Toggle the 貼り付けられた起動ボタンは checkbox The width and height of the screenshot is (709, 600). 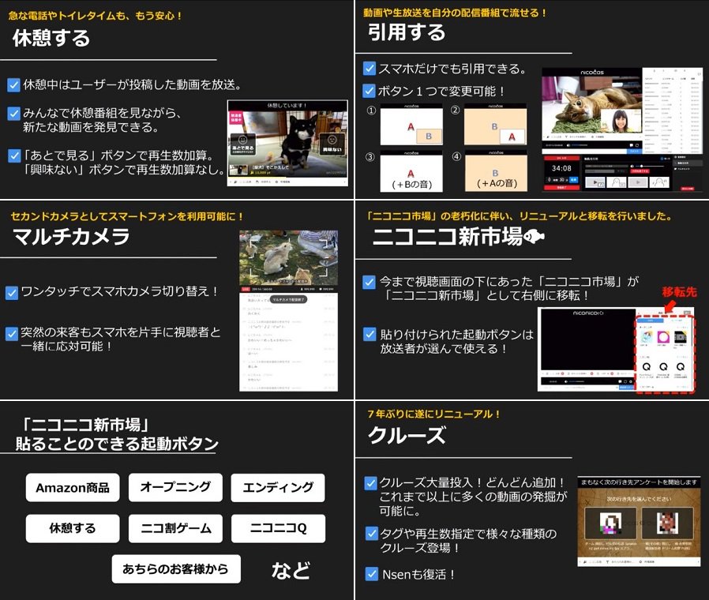click(370, 335)
